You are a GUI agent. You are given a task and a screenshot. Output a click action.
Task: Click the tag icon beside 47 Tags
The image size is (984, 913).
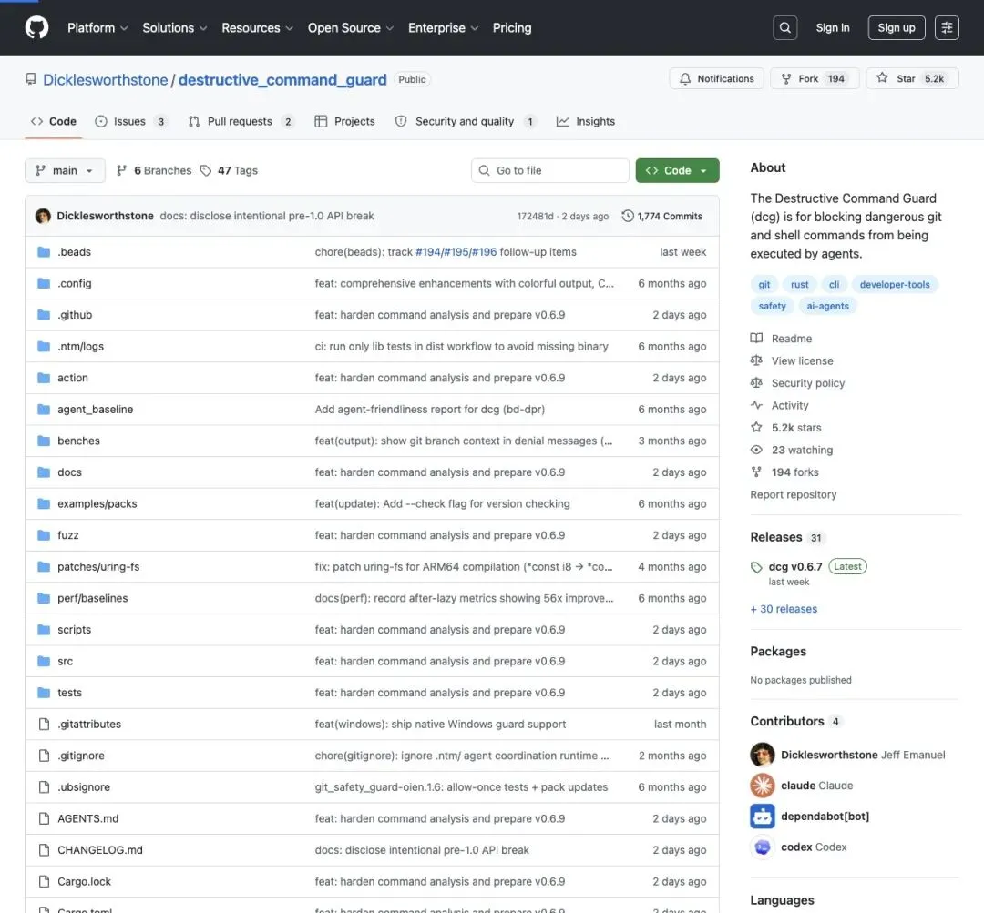click(205, 170)
